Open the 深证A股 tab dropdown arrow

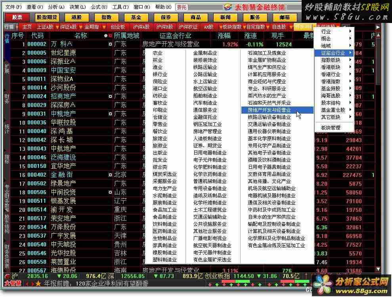click(x=80, y=27)
